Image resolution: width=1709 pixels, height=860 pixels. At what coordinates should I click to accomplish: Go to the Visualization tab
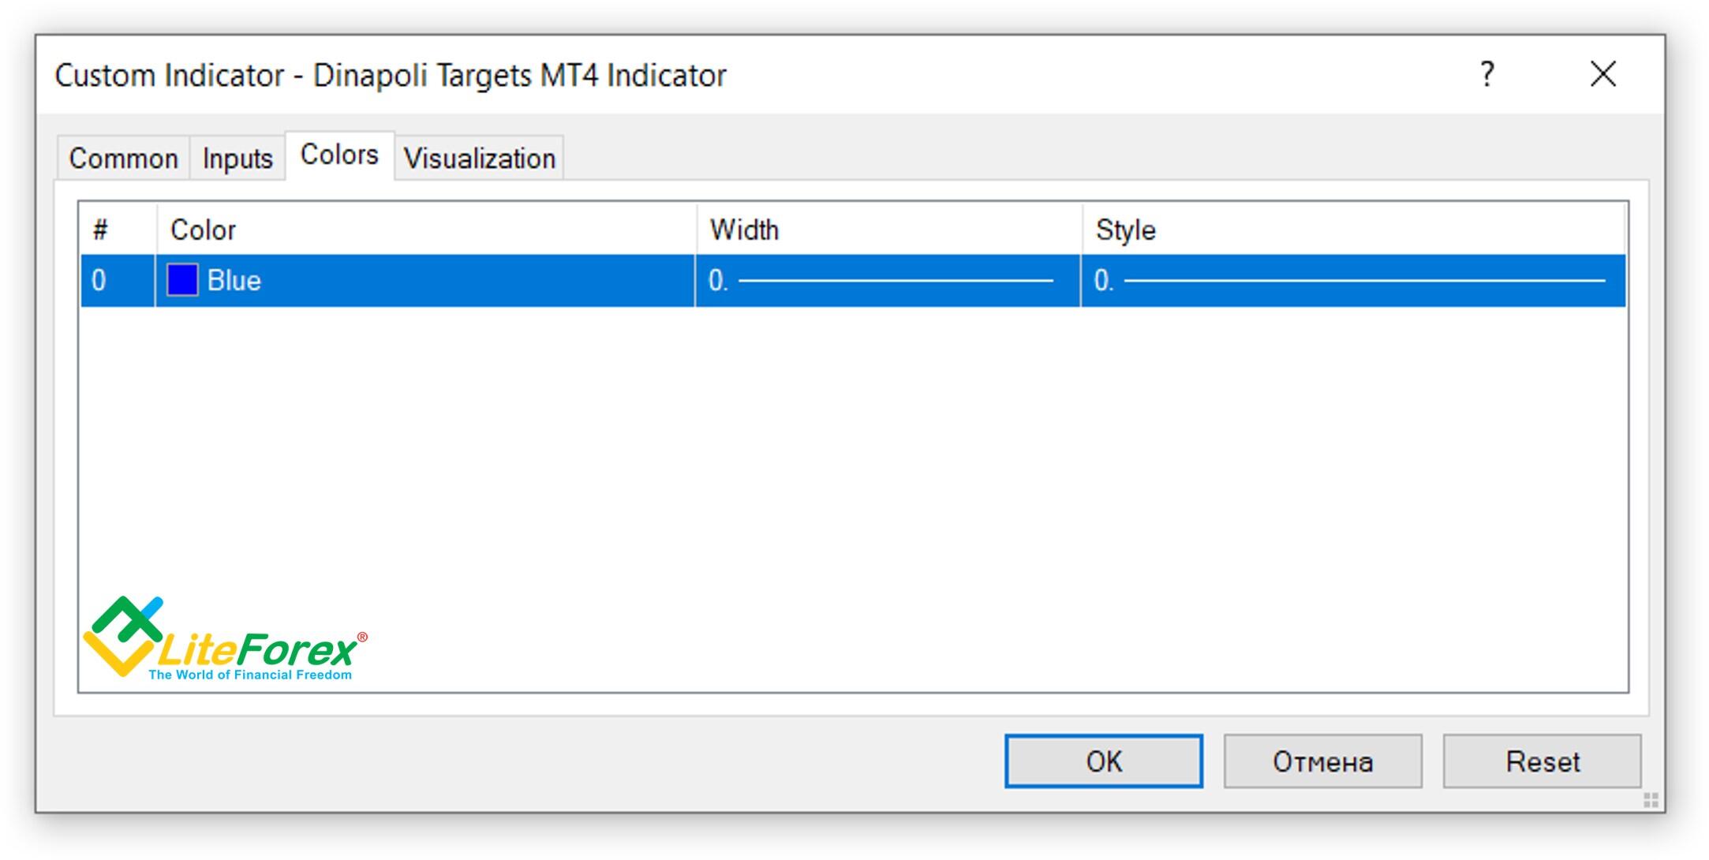coord(479,159)
